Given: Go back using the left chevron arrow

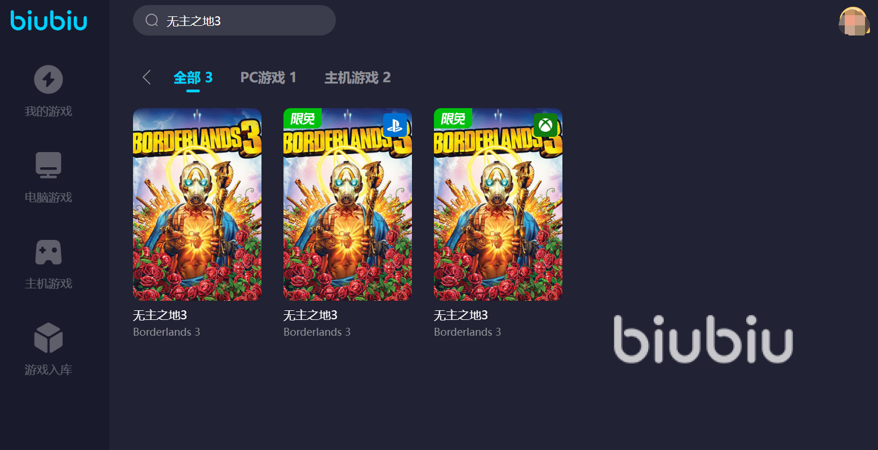Looking at the screenshot, I should (147, 77).
